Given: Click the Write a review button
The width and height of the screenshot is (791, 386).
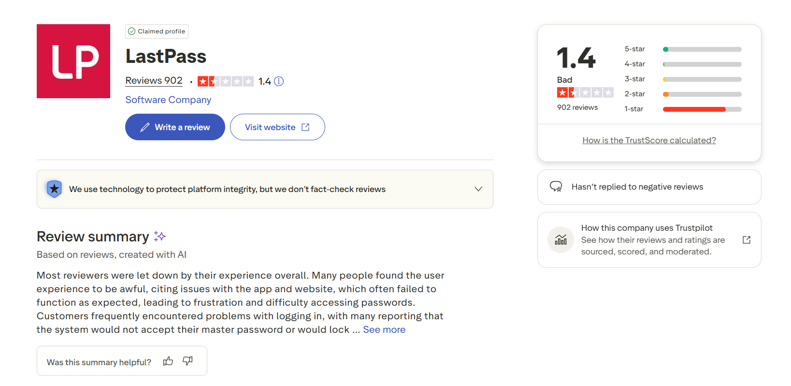Looking at the screenshot, I should [175, 127].
